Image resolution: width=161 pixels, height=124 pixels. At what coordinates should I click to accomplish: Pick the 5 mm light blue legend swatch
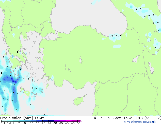[28, 121]
